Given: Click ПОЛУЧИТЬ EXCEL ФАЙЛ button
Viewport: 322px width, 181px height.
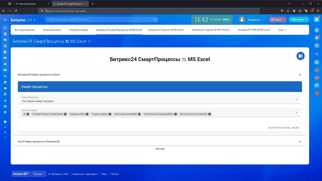Looking at the screenshot, I should click(x=284, y=128).
